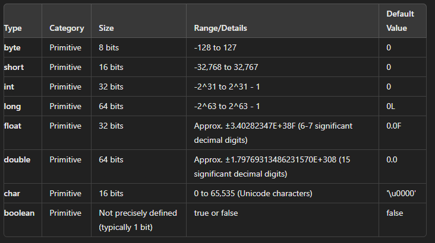Viewport: 435px width, 243px height.
Task: Select the long type cell
Action: 12,106
